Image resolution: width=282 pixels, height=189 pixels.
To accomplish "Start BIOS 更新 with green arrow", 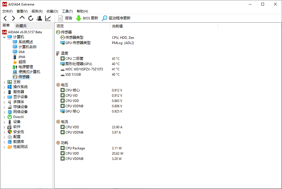I will 87,18.
